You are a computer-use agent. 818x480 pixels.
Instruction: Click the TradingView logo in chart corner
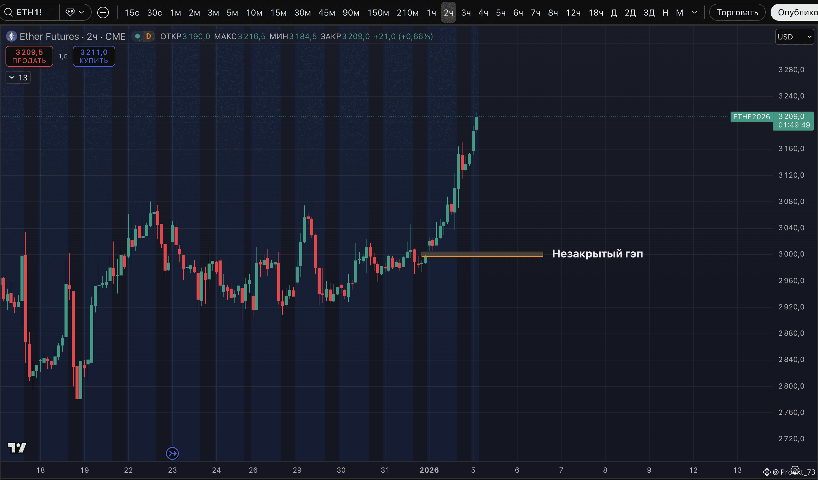pyautogui.click(x=17, y=448)
